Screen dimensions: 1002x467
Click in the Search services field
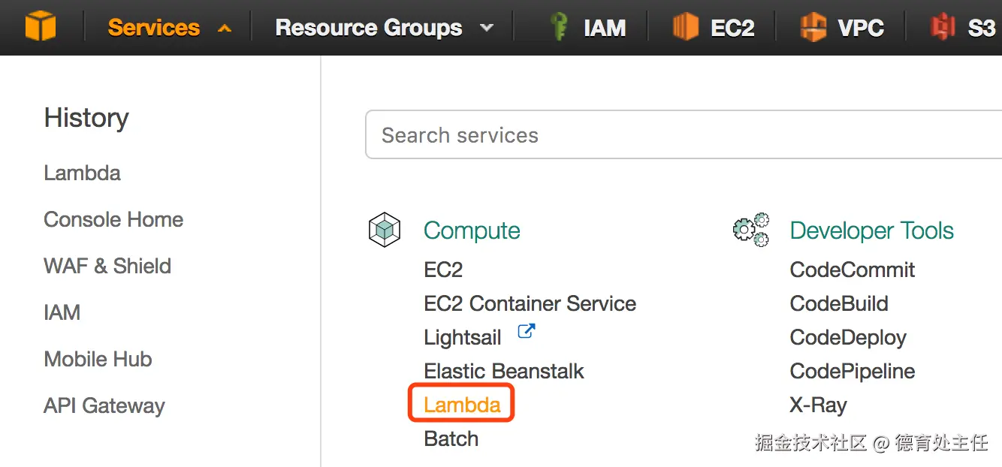pos(676,135)
